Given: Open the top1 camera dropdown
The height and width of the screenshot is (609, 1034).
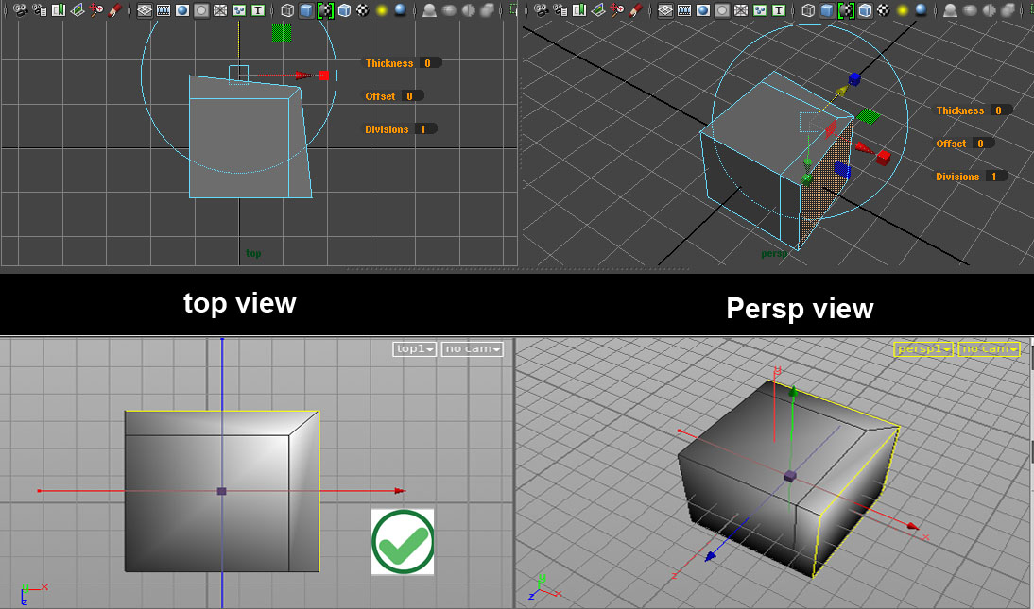Looking at the screenshot, I should click(413, 348).
